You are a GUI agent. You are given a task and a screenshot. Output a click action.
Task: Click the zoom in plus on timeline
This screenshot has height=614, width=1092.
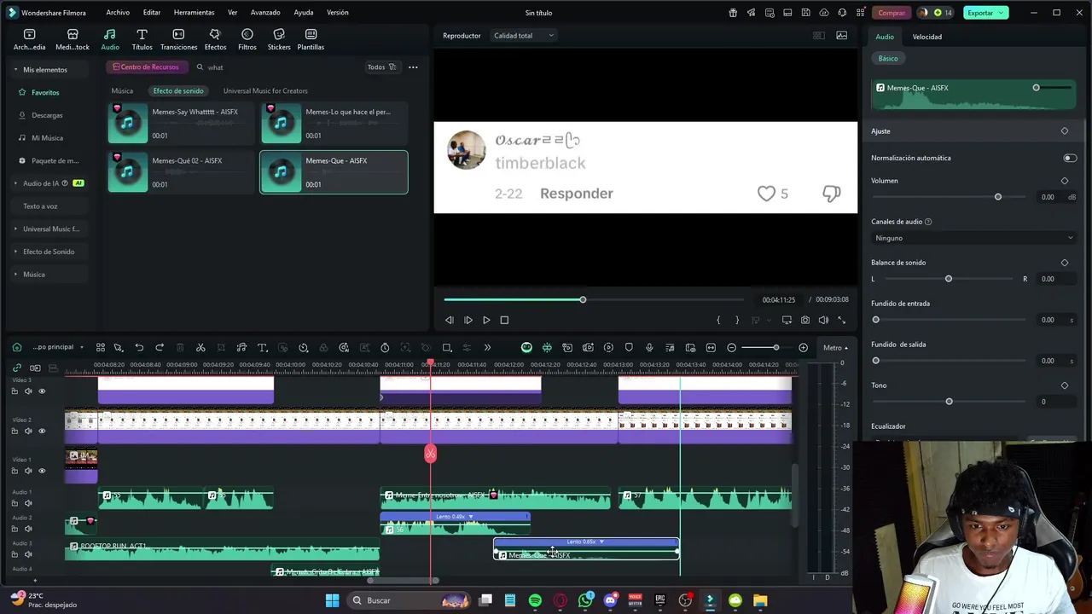click(803, 348)
